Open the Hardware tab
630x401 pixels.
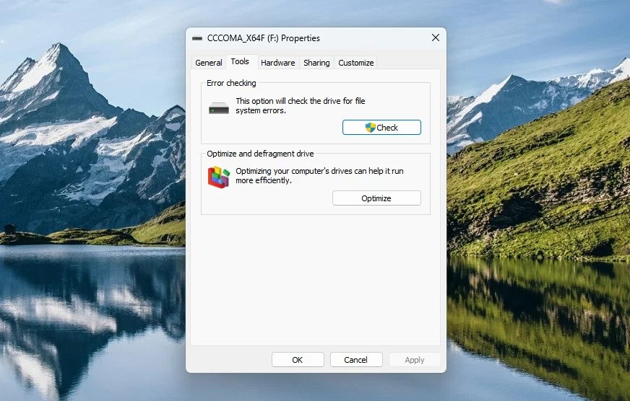point(277,63)
